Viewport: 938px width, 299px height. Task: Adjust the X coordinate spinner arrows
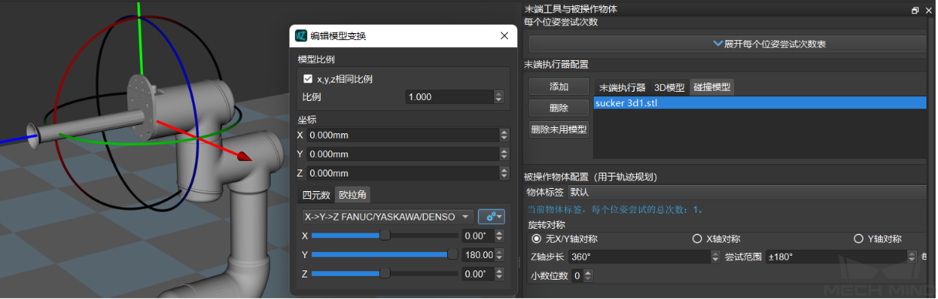tap(504, 135)
